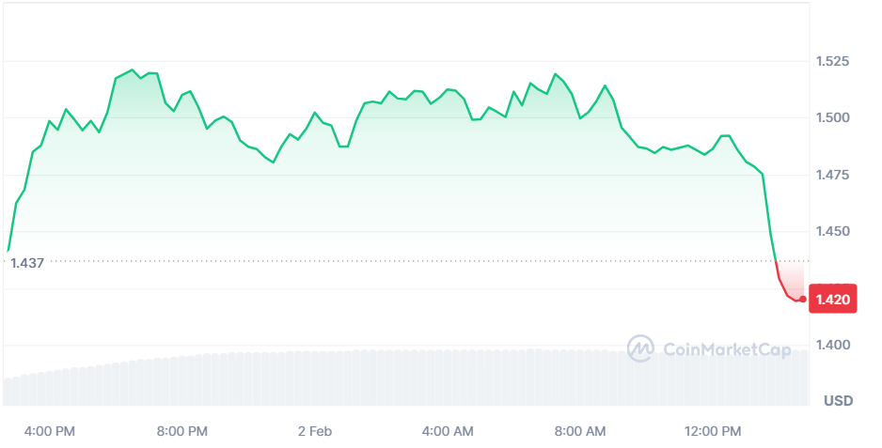Click the gray volume bars below 2 Feb

pos(315,378)
